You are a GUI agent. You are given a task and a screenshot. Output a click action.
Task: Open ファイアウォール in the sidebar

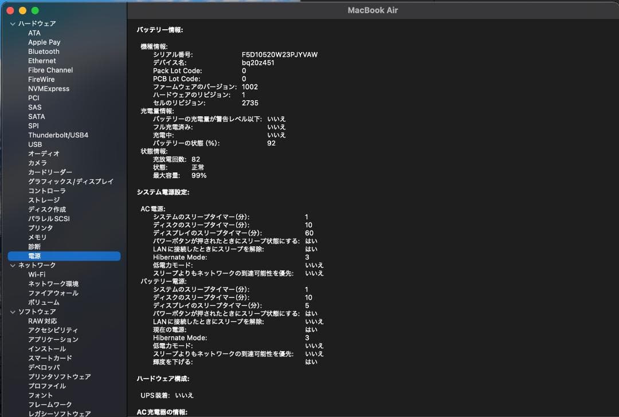[x=53, y=293]
